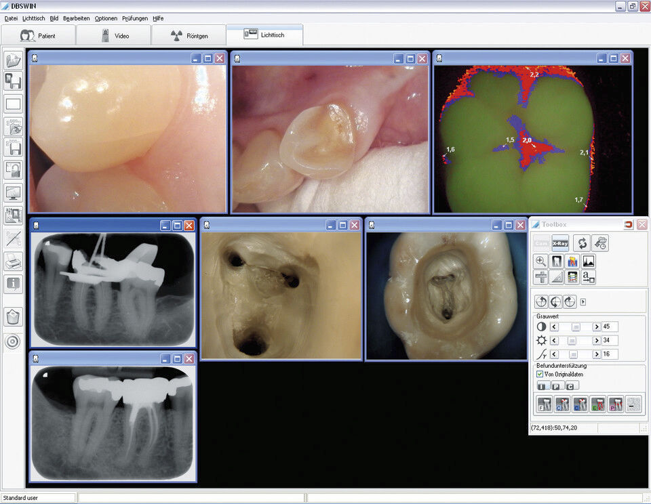
Task: Select the magnifier zoom tool in Toolbox
Action: point(541,261)
